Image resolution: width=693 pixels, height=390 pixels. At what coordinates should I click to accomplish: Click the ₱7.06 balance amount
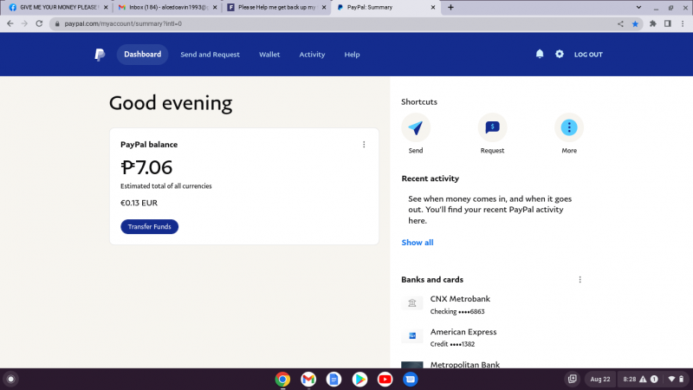[146, 167]
